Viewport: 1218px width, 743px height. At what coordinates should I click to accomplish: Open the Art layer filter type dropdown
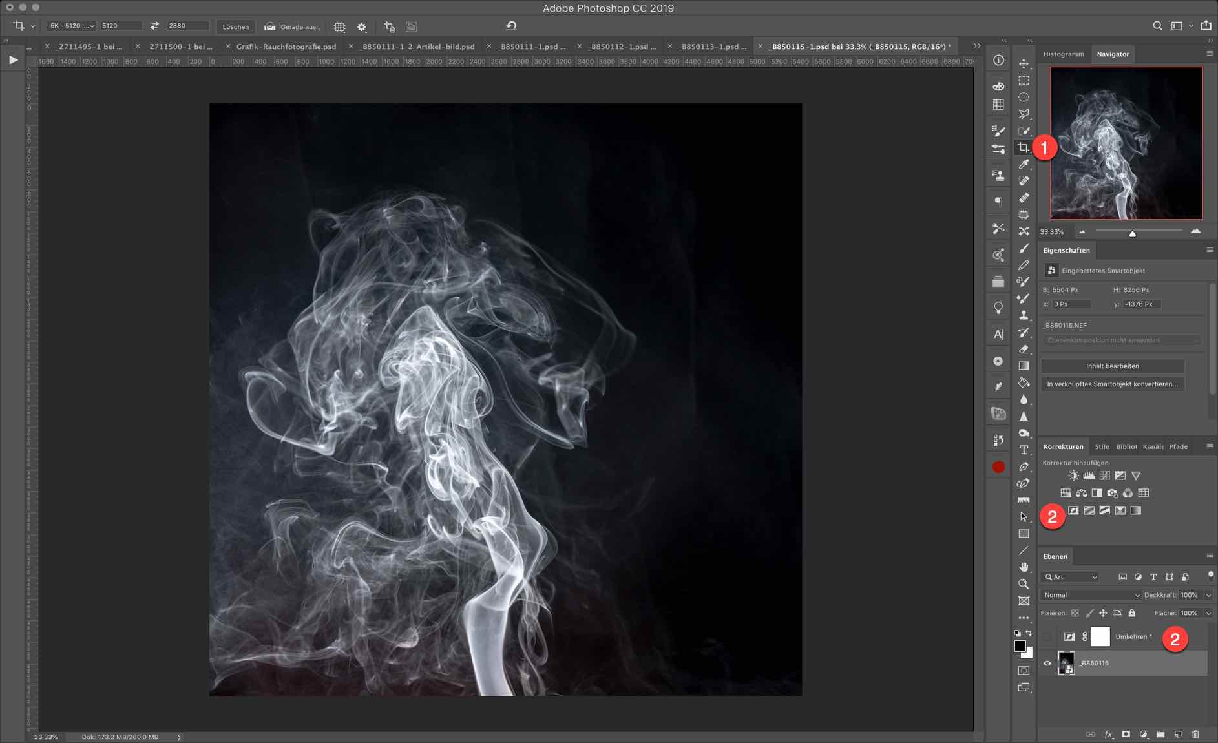click(x=1071, y=577)
